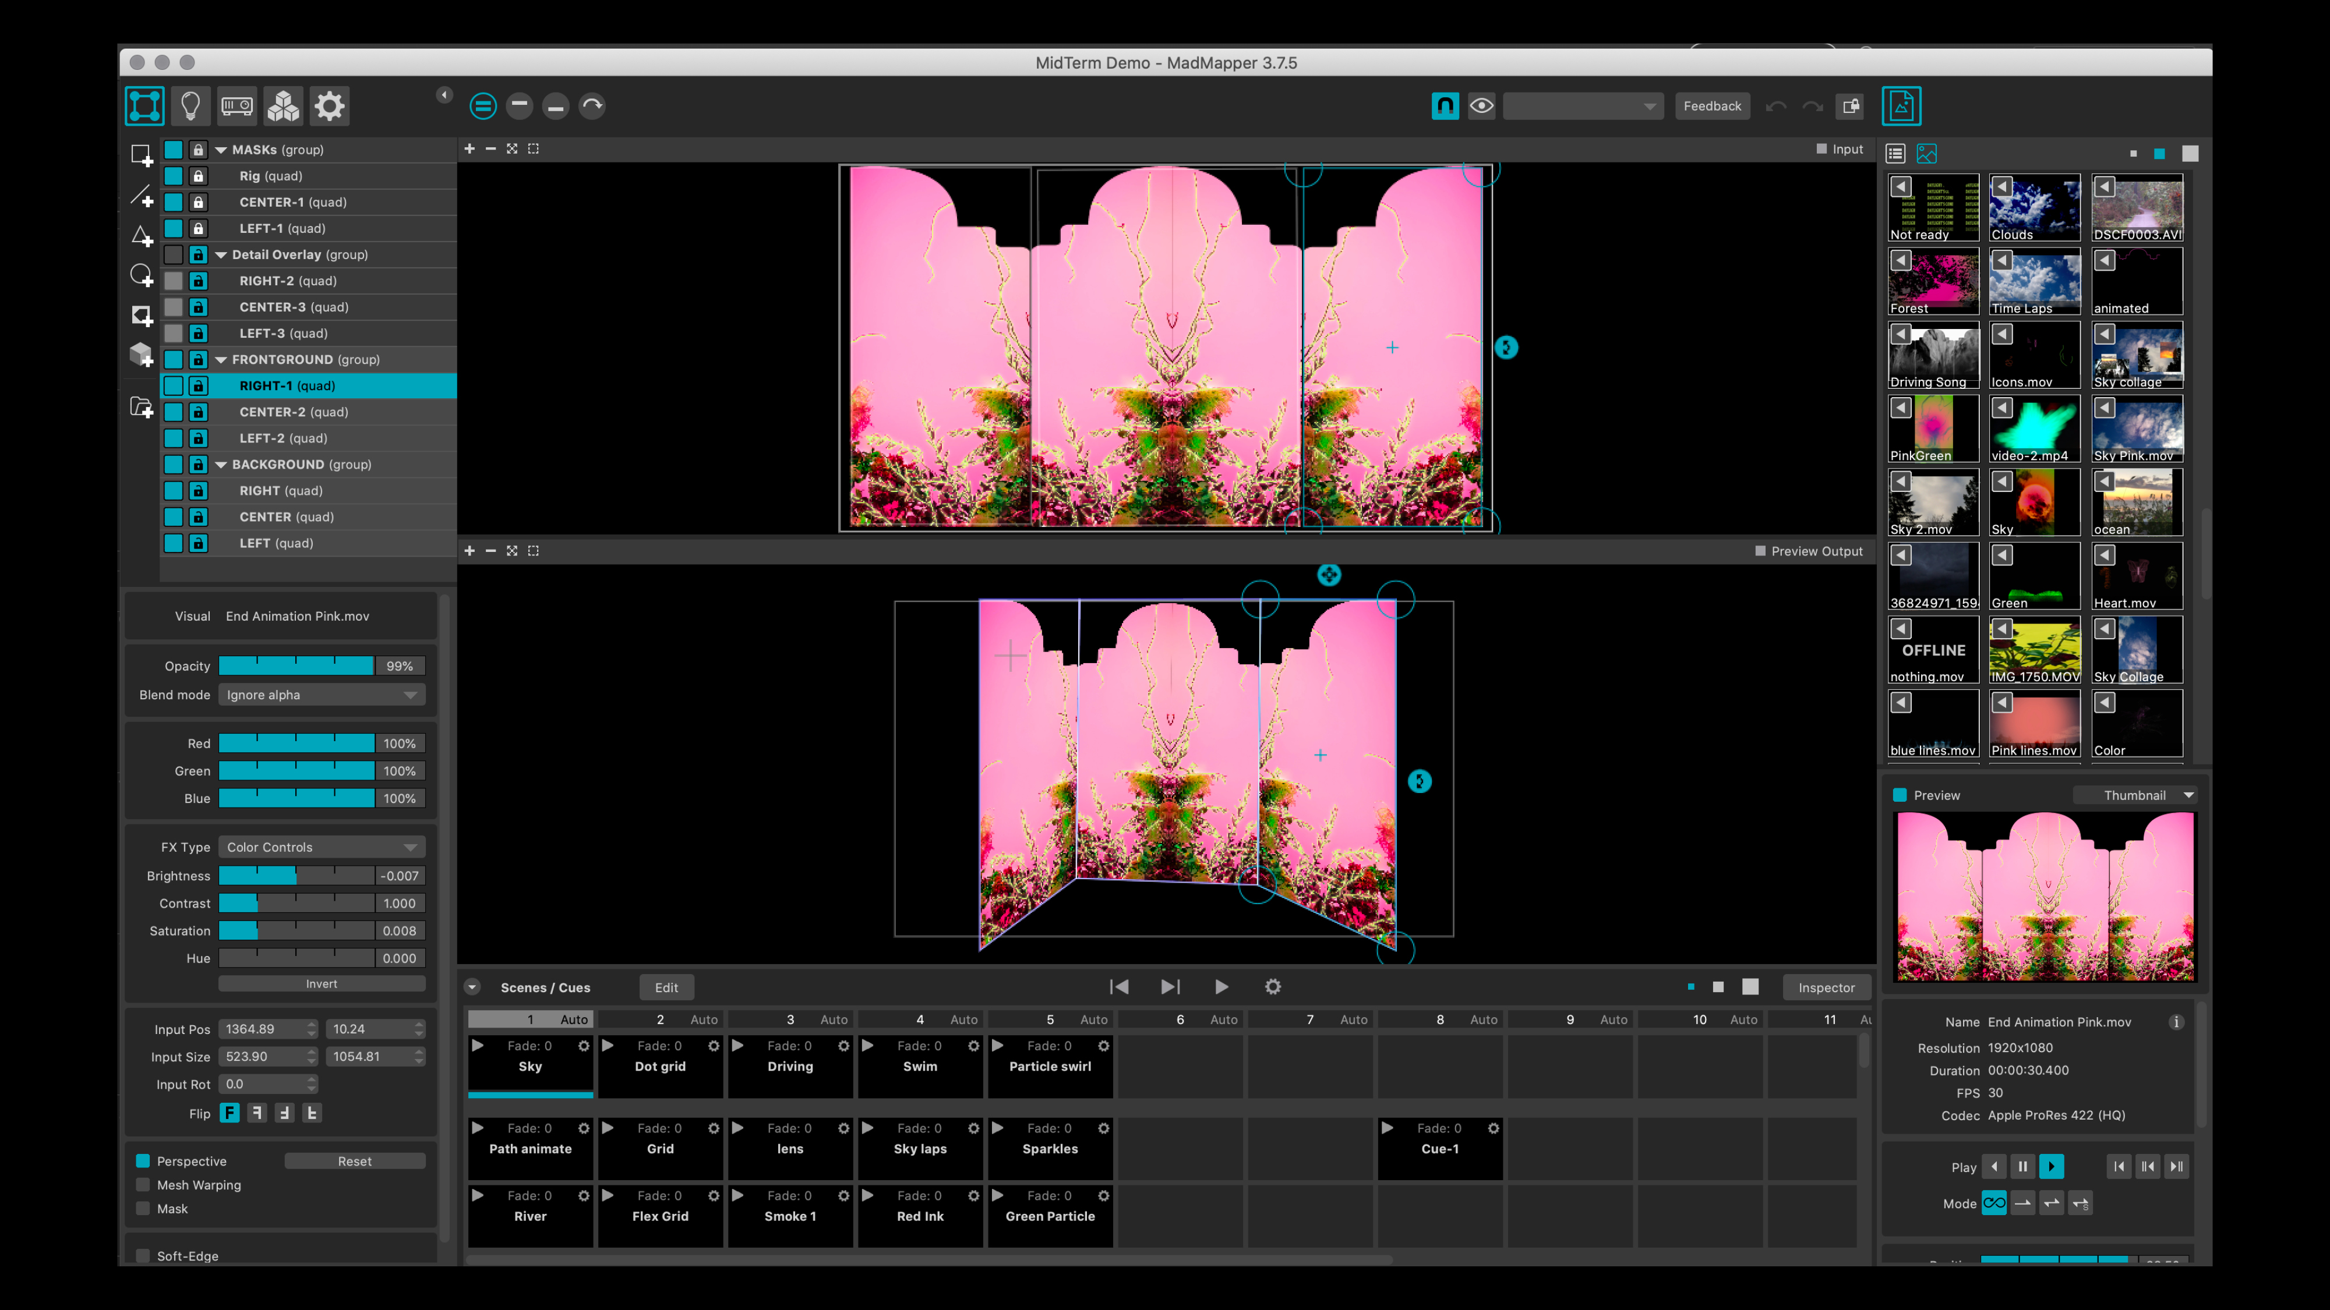Pause the media playback

(2022, 1166)
